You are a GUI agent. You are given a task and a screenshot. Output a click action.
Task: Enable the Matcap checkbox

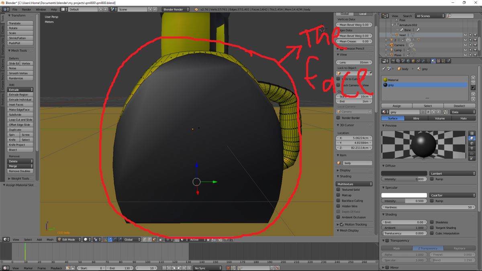click(x=338, y=195)
